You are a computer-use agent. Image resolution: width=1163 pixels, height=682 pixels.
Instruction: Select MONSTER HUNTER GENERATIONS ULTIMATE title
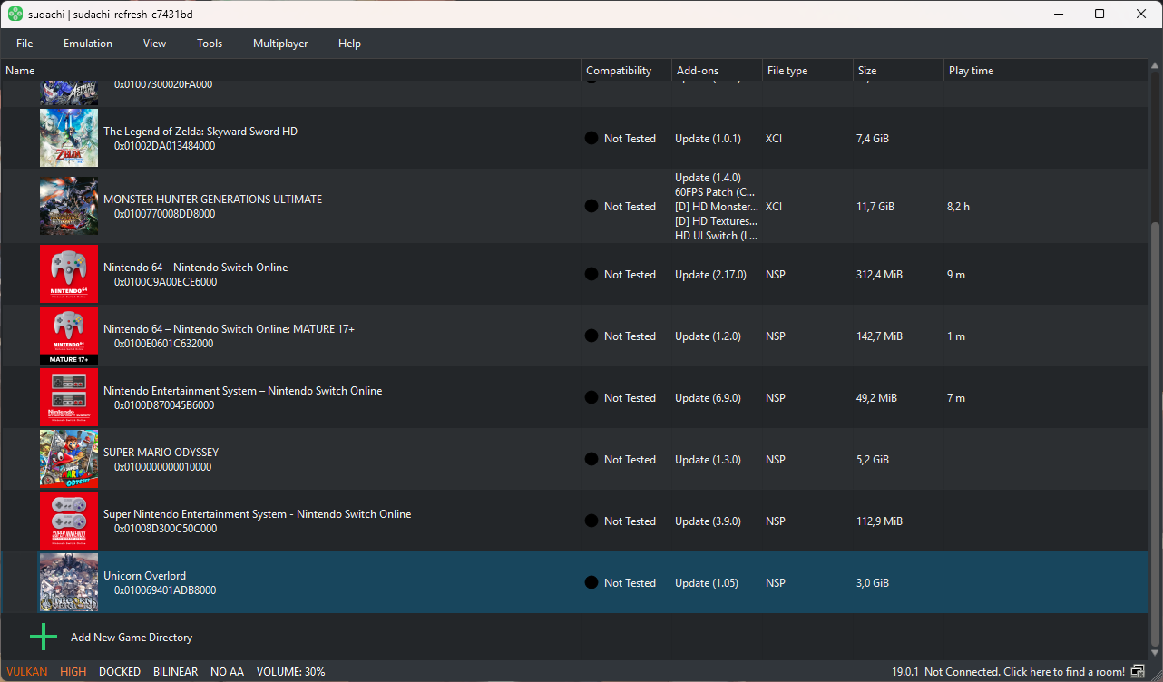[x=212, y=200]
